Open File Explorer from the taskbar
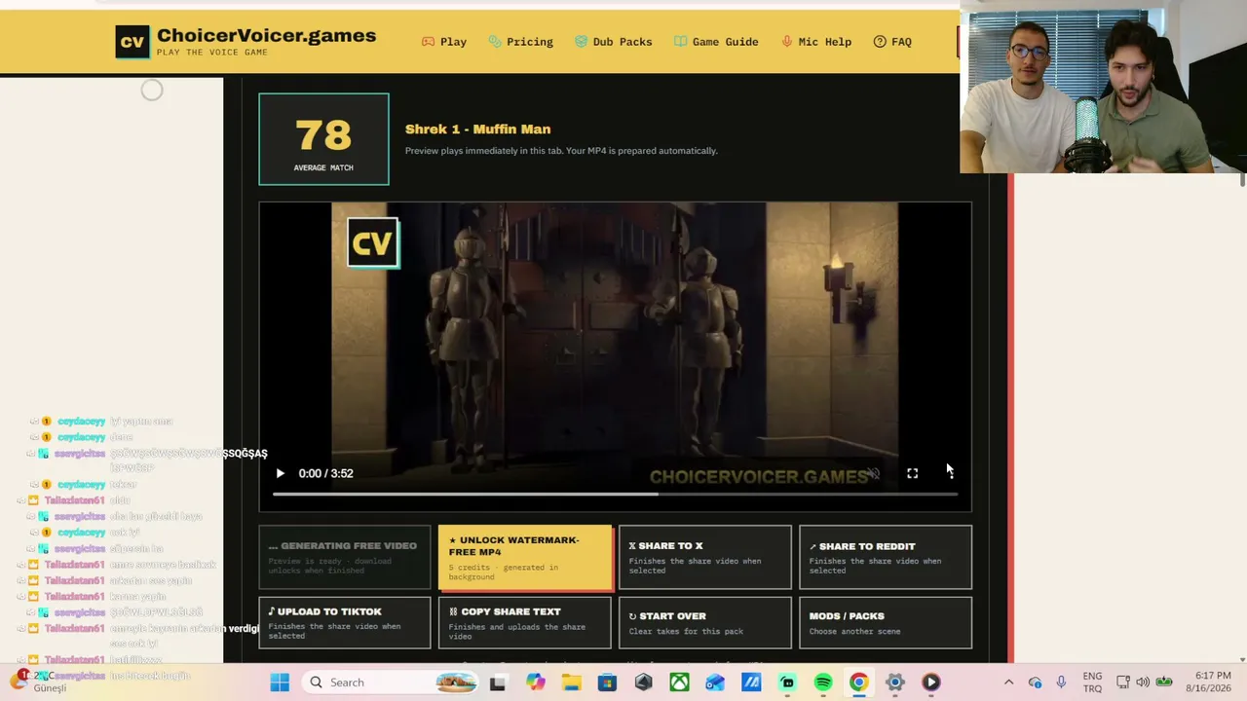 571,683
